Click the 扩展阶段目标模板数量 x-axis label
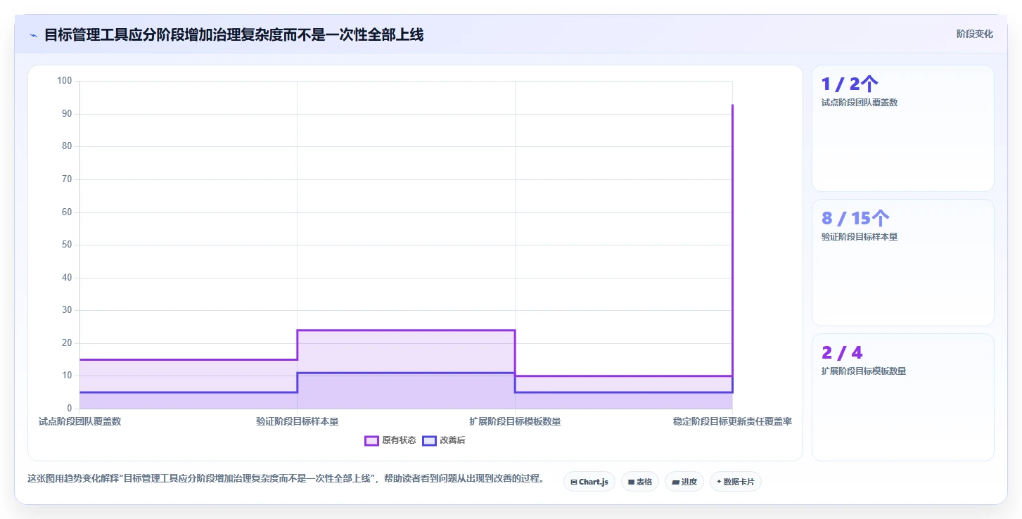This screenshot has width=1022, height=519. pos(515,421)
